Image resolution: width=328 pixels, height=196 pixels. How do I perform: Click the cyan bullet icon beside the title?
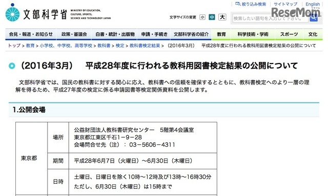click(12, 66)
